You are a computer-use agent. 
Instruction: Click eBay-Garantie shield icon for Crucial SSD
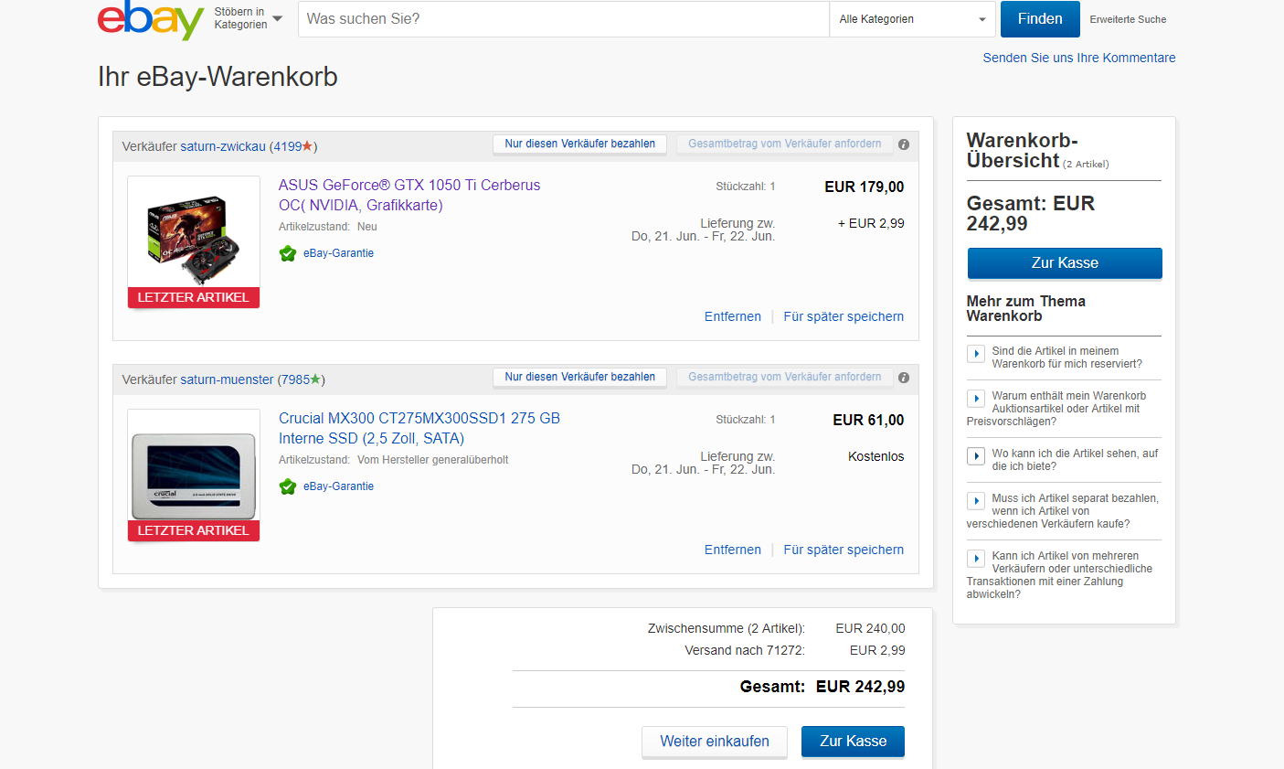pyautogui.click(x=288, y=486)
